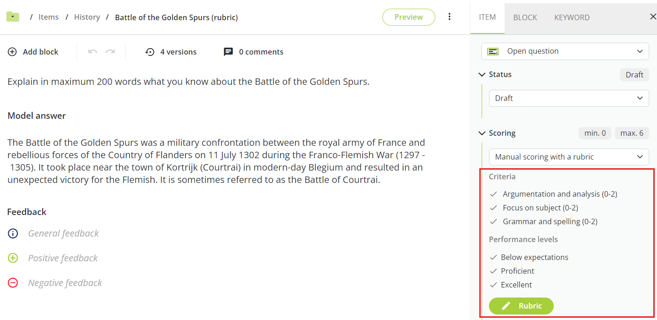Open the three-dot more options menu

point(449,17)
